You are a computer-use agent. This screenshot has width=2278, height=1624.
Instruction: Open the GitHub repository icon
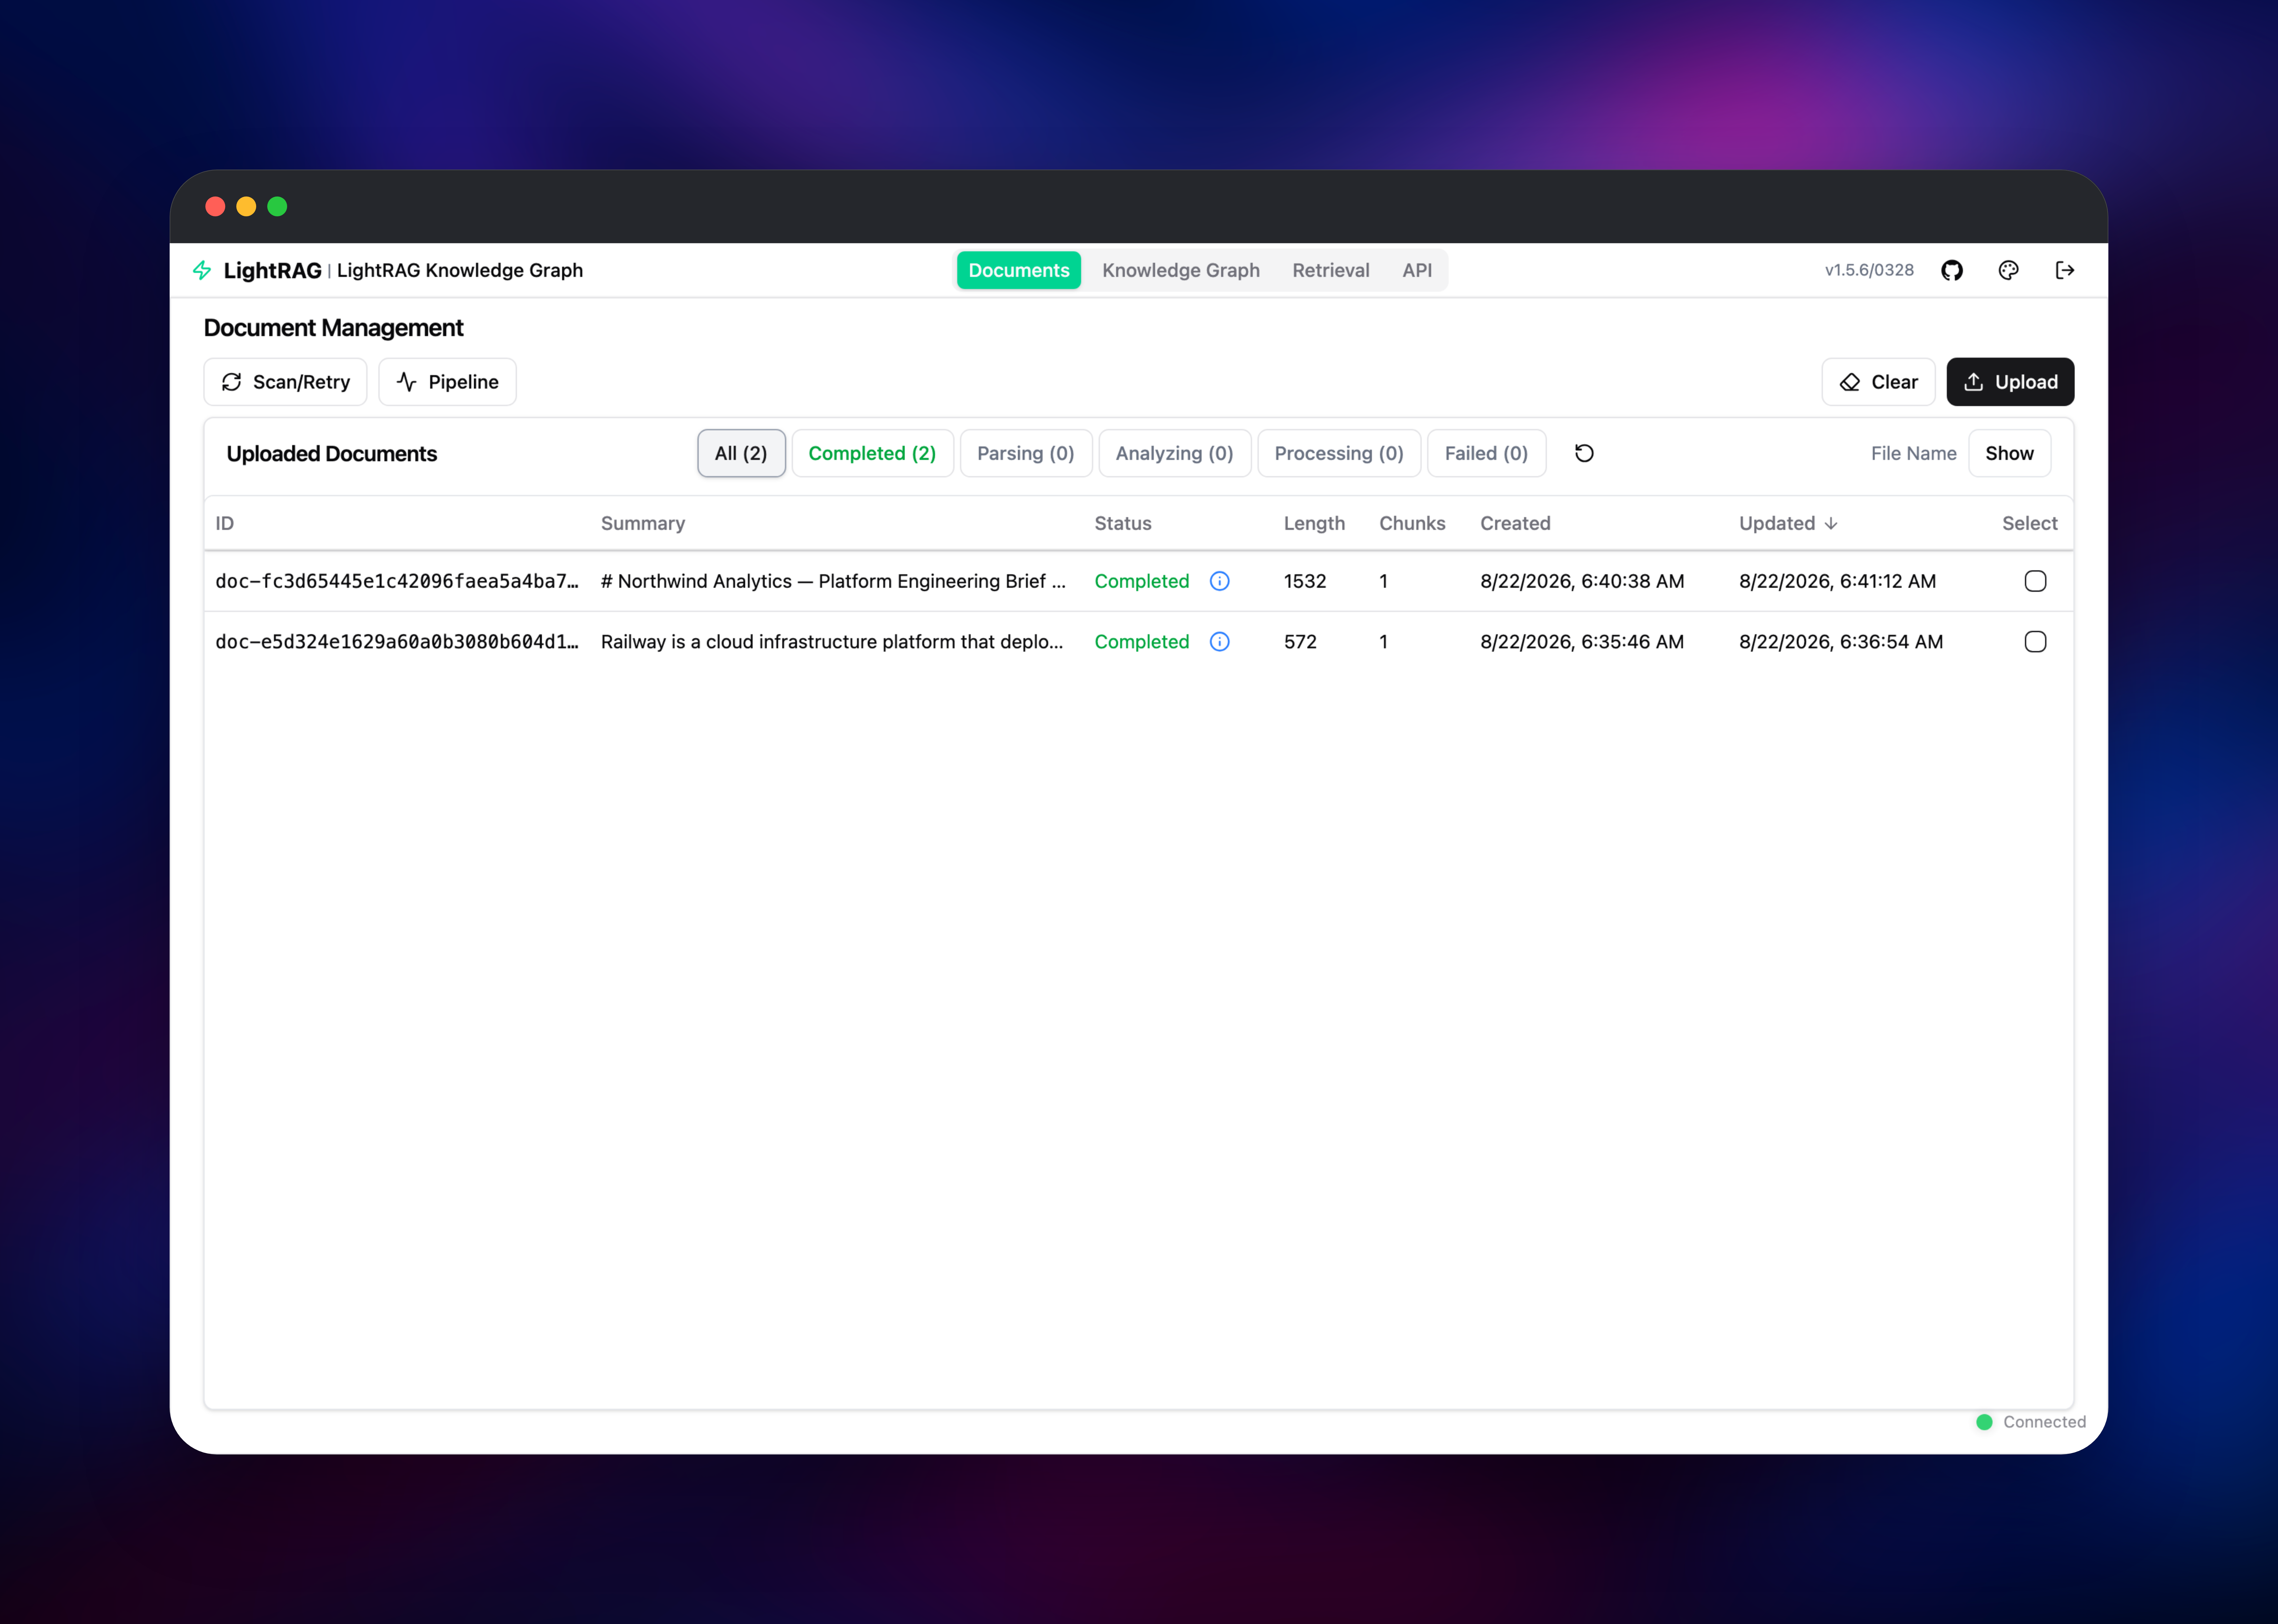tap(1952, 270)
